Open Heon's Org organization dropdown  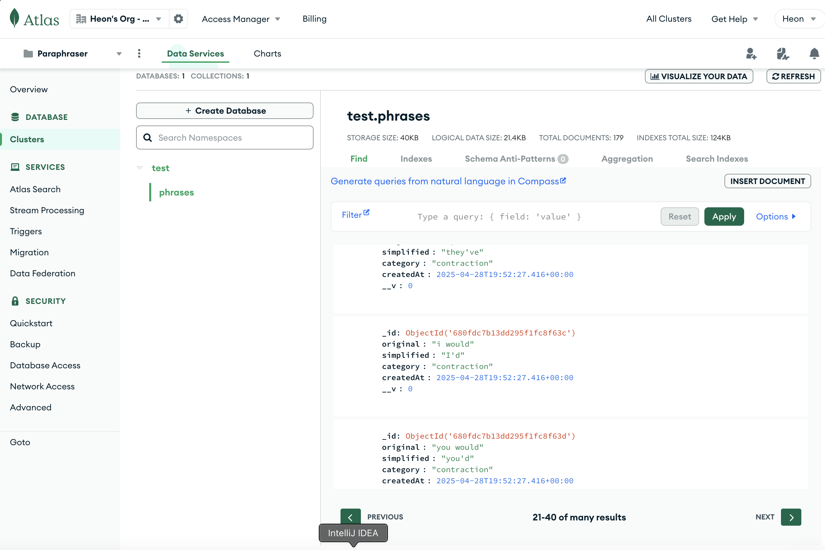[119, 19]
